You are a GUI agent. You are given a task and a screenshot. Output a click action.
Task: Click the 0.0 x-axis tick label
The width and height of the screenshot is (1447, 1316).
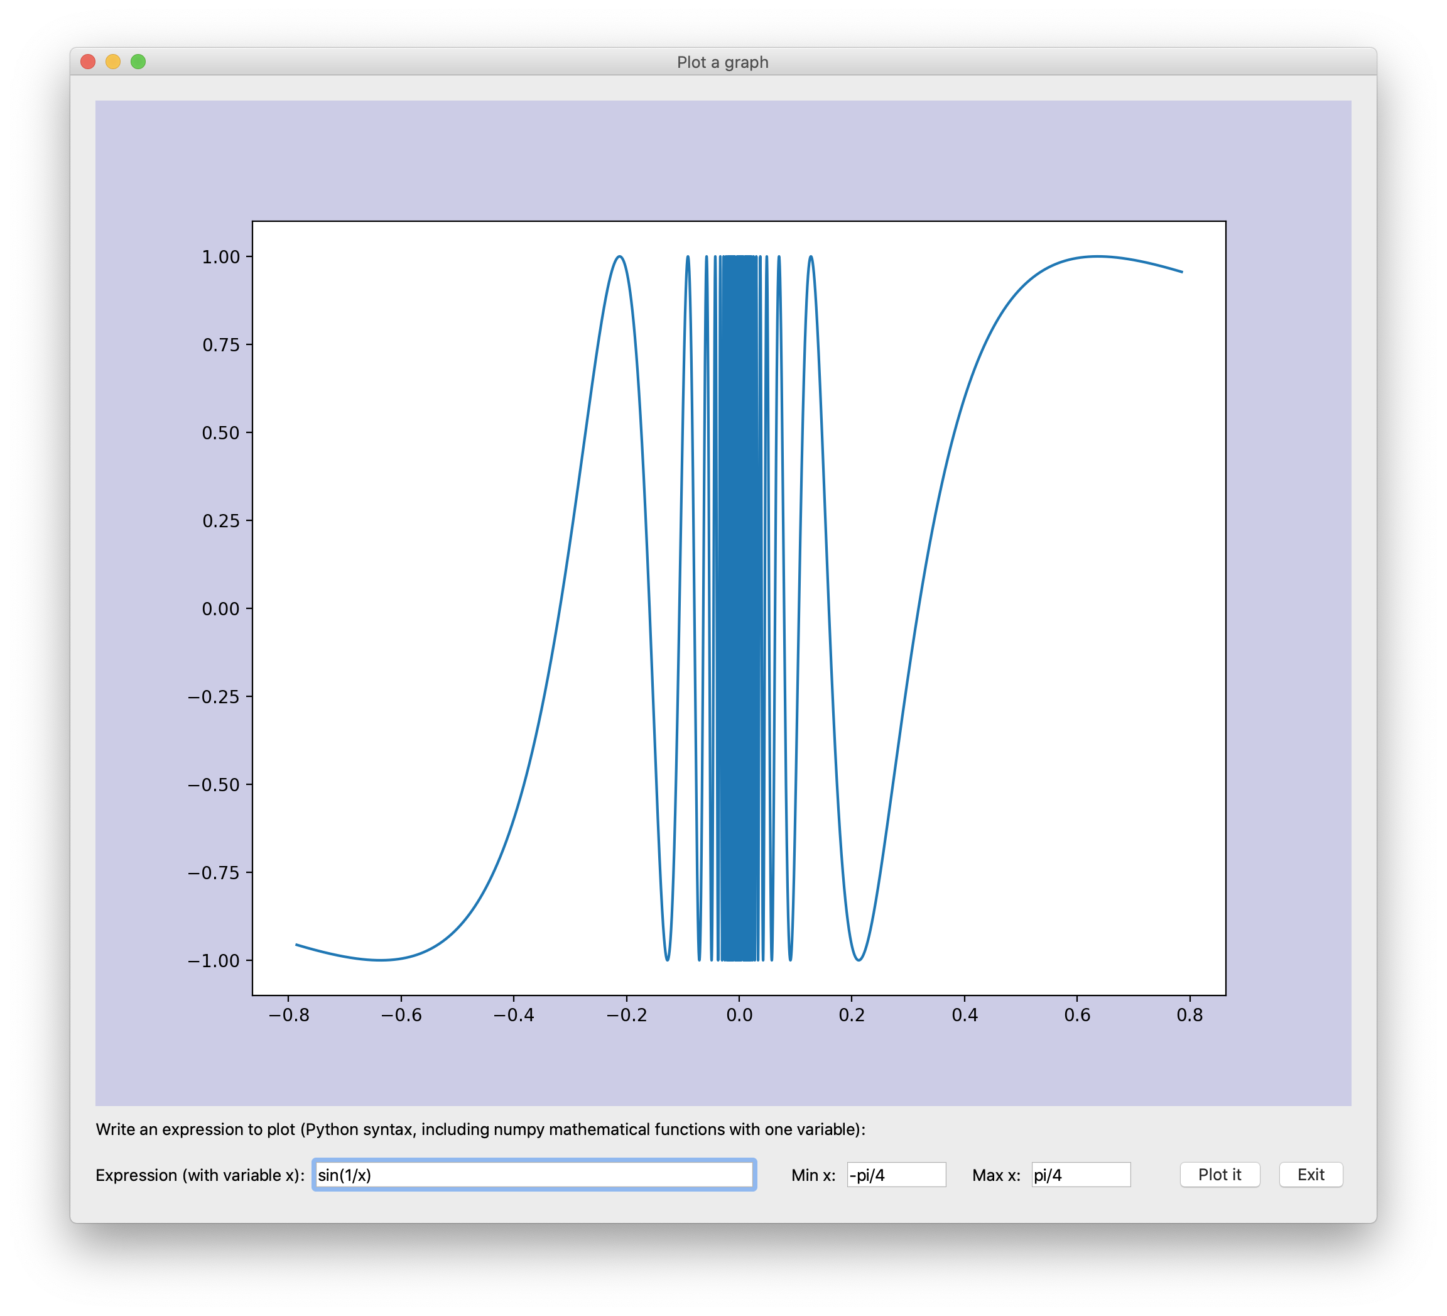(739, 1015)
